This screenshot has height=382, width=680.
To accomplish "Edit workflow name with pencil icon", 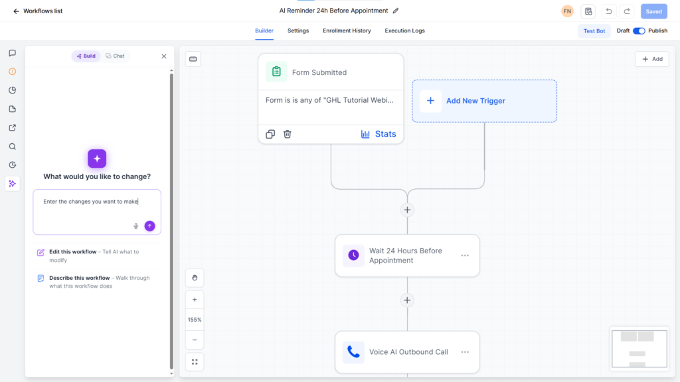I will [x=396, y=11].
